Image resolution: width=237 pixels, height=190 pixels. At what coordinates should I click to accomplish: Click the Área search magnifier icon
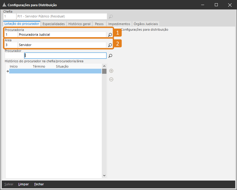click(110, 45)
